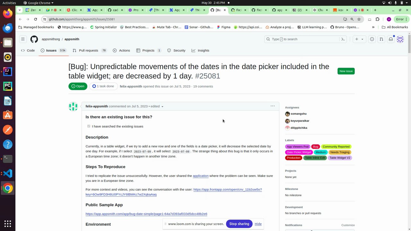Open Thunderbird from the dock
Image resolution: width=411 pixels, height=231 pixels.
pyautogui.click(x=8, y=28)
